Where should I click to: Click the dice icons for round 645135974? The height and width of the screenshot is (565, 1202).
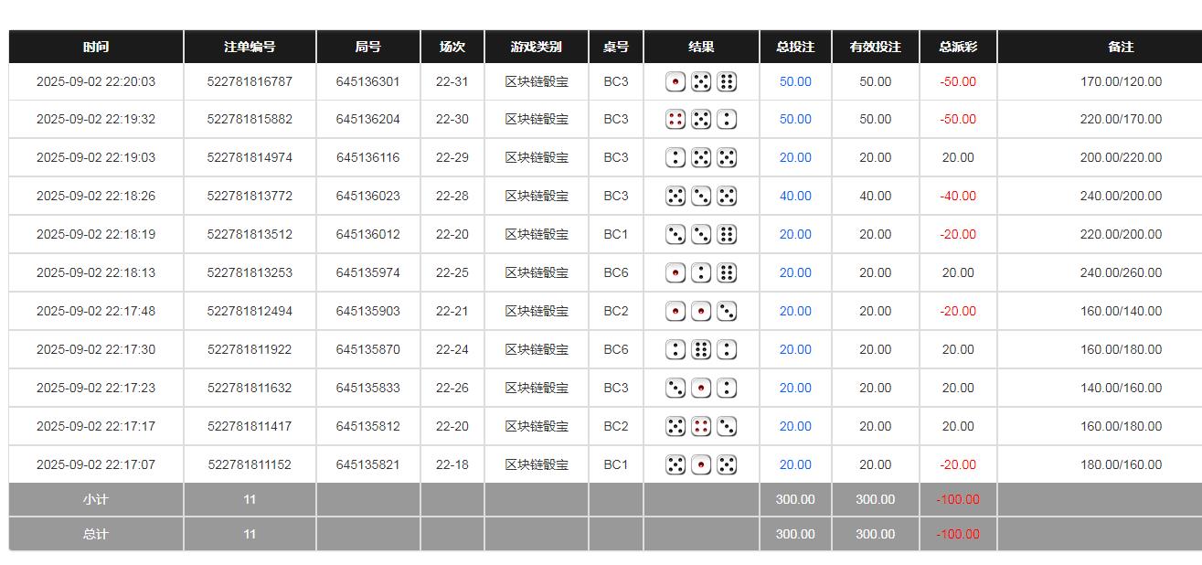click(x=701, y=273)
